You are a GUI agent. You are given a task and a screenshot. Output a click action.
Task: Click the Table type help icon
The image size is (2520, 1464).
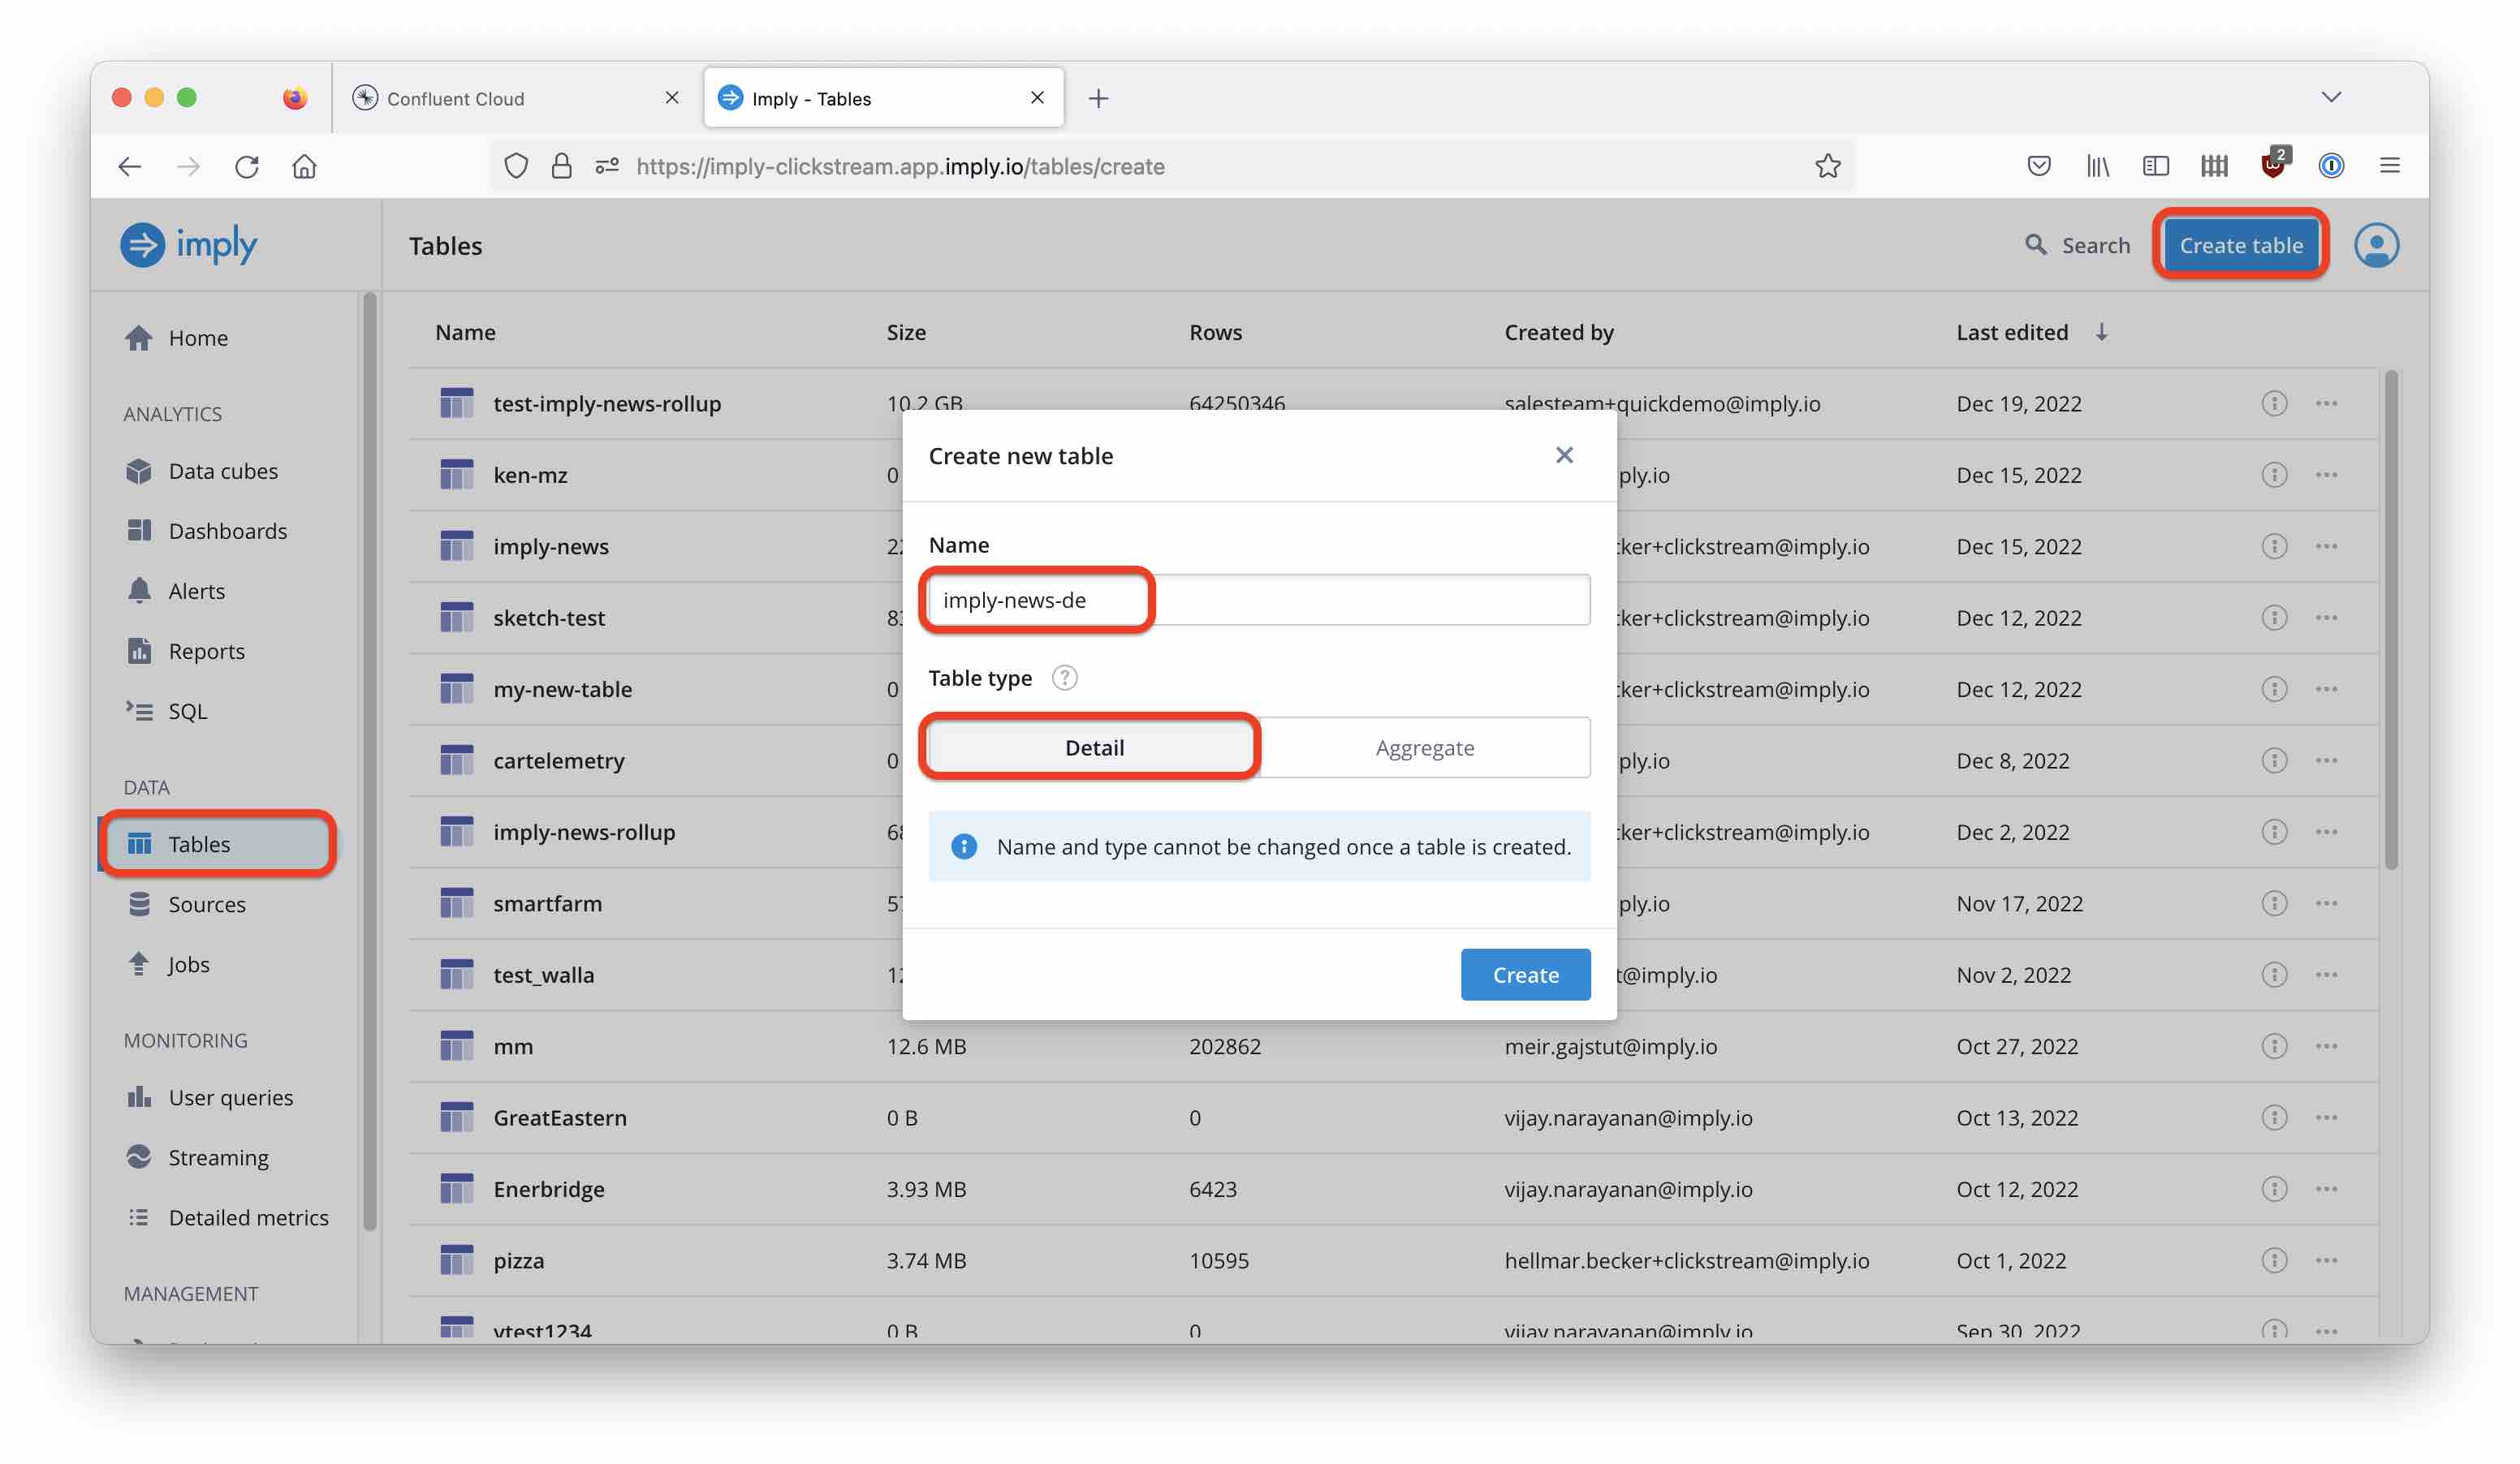tap(1064, 678)
